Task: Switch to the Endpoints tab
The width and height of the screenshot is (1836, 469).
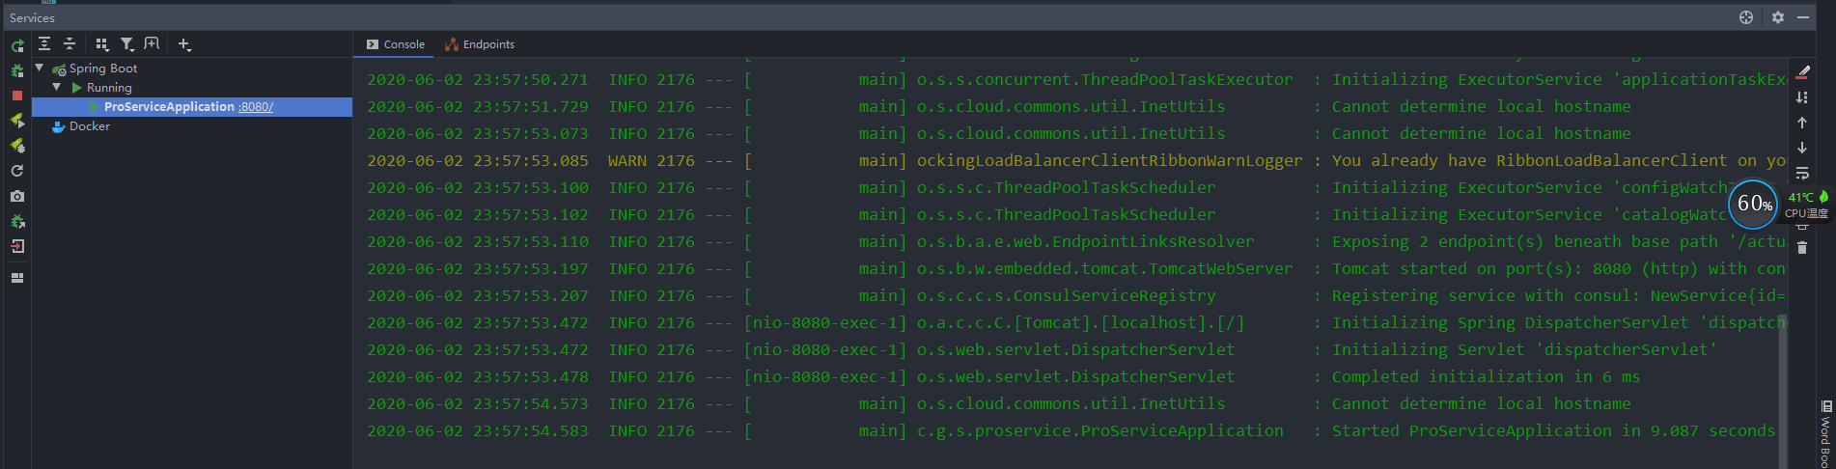Action: [480, 44]
